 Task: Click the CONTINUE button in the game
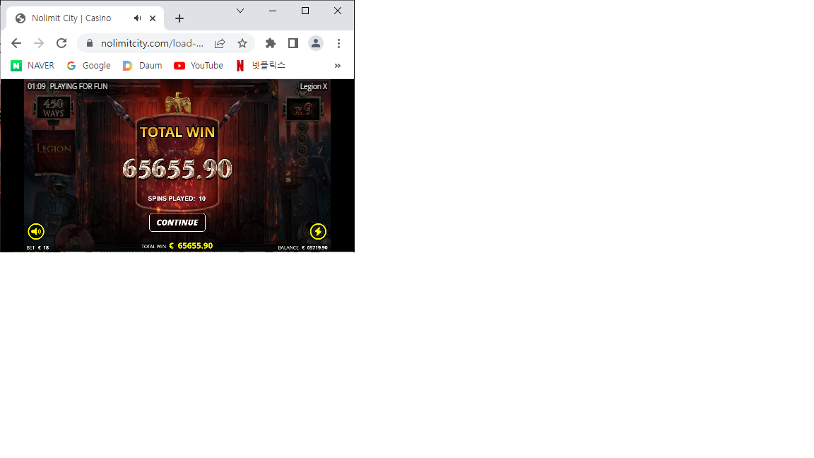(x=177, y=222)
